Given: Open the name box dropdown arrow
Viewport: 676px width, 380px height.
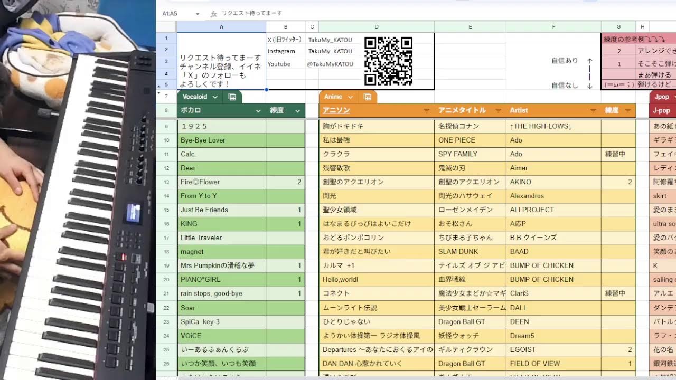Looking at the screenshot, I should click(198, 14).
